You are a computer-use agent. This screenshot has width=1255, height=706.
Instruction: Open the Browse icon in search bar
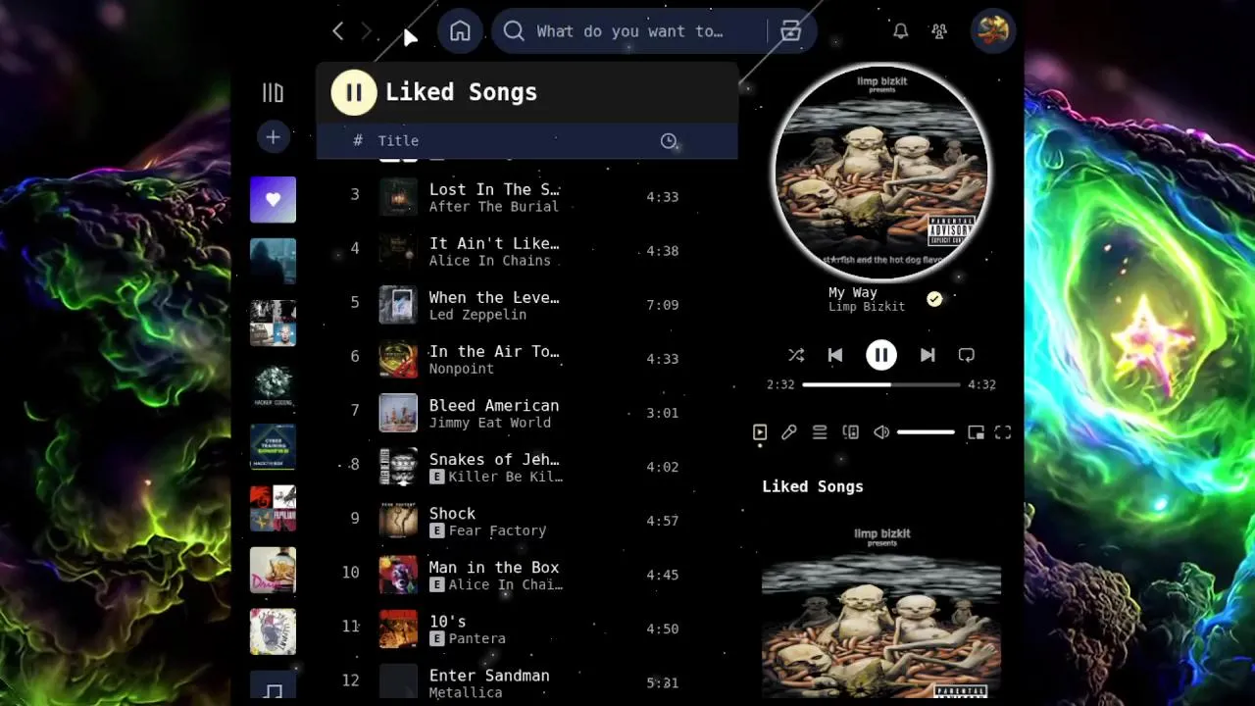pyautogui.click(x=791, y=31)
